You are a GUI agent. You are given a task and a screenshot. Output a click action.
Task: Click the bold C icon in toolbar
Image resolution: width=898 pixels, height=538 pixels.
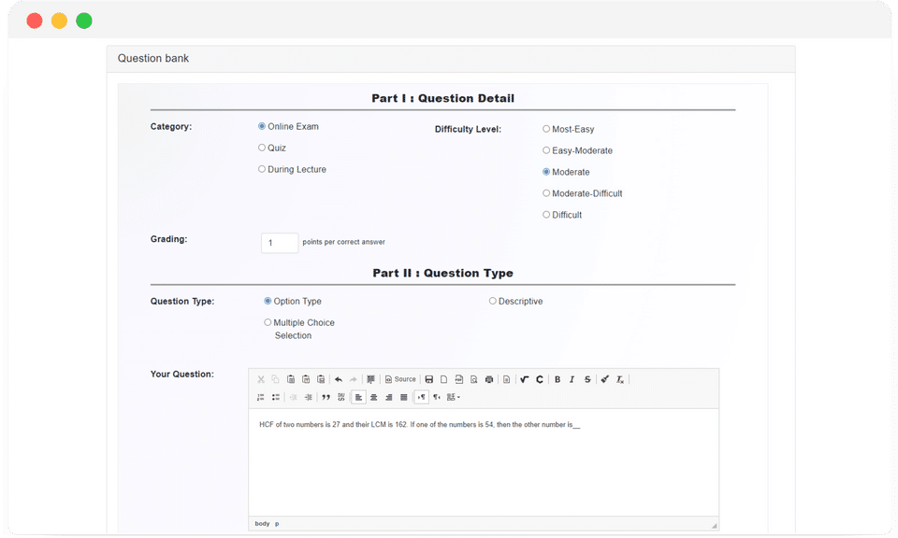[540, 379]
